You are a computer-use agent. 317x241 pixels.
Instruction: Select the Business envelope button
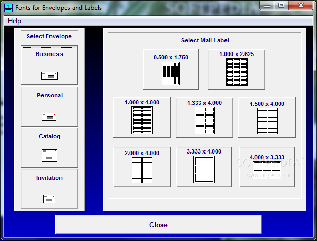point(49,65)
